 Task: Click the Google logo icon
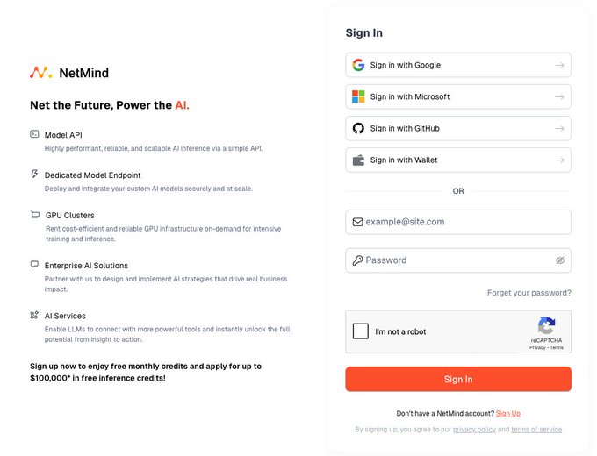tap(358, 65)
